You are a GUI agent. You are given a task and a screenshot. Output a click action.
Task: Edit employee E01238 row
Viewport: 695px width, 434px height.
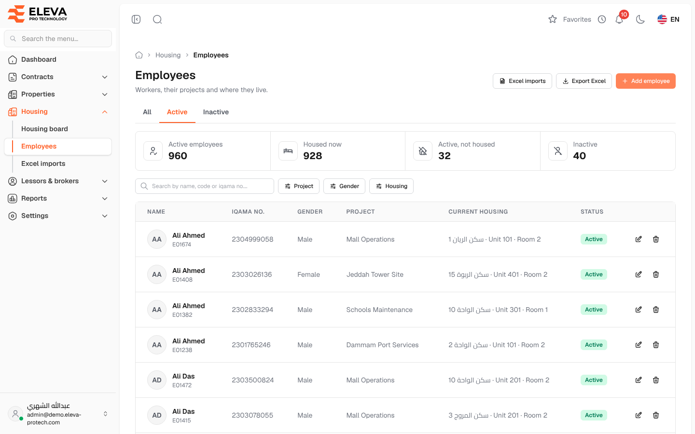(639, 345)
